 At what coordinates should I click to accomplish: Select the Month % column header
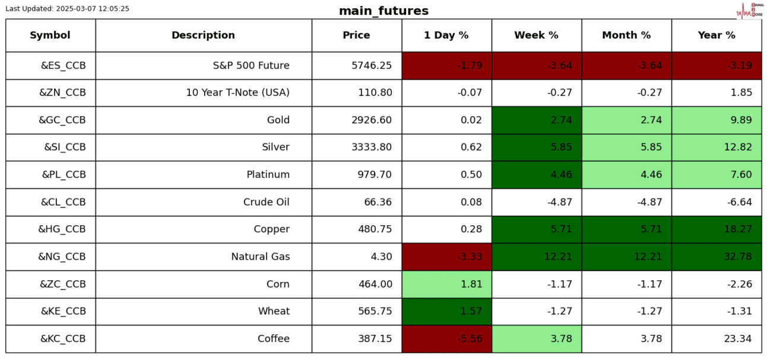(626, 36)
